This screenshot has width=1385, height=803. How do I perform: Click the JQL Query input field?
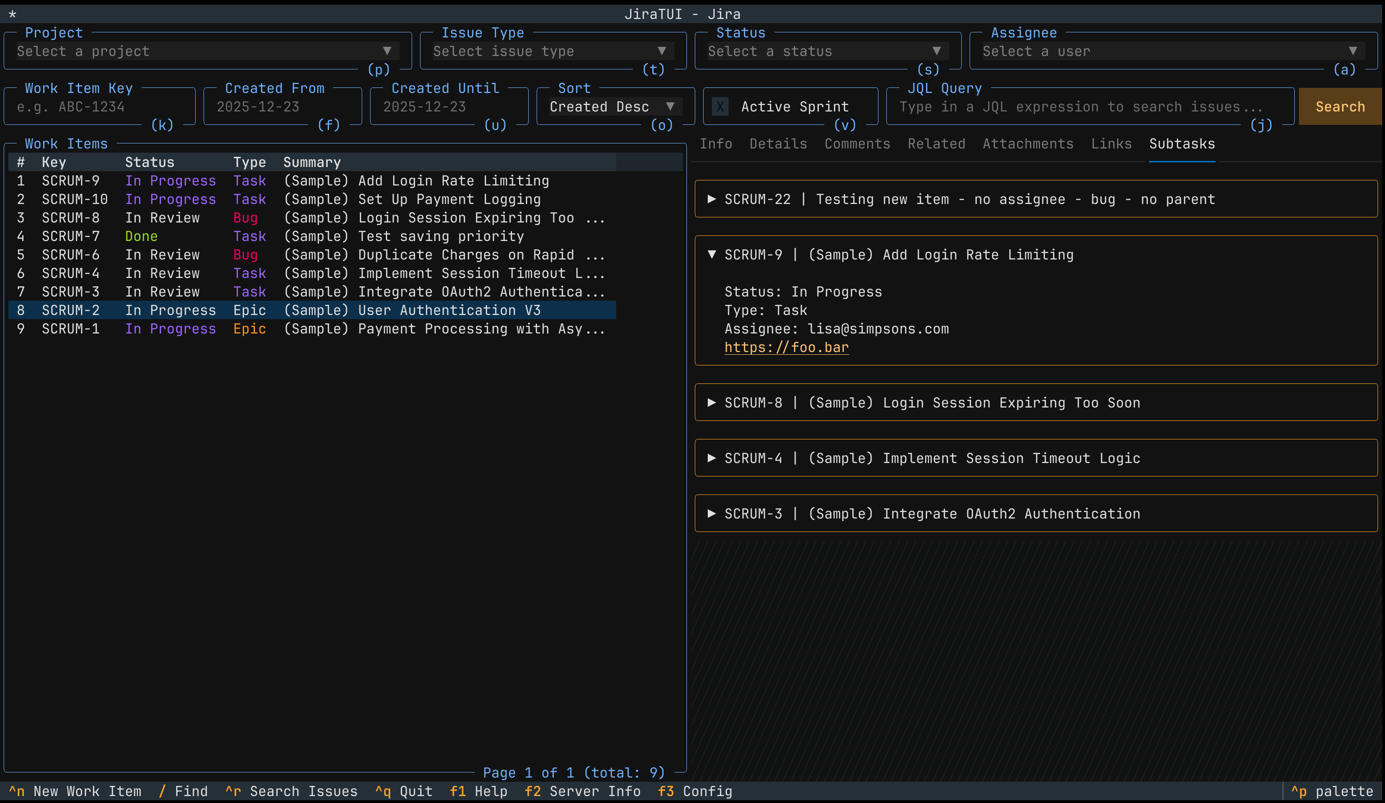click(x=1090, y=107)
